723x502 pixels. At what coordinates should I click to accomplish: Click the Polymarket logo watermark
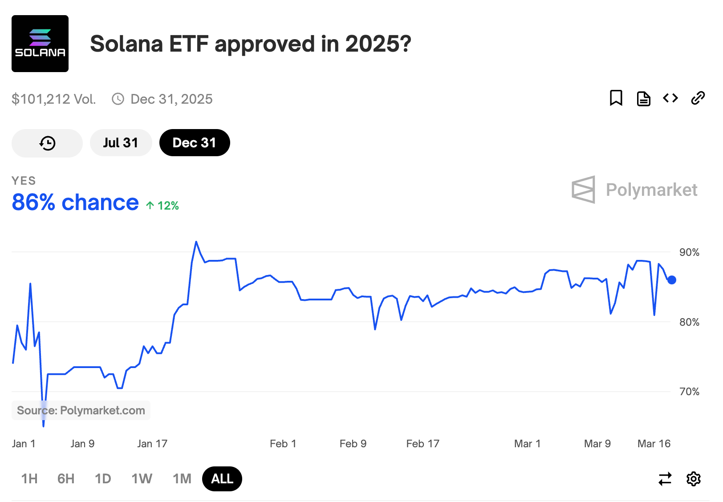coord(634,190)
